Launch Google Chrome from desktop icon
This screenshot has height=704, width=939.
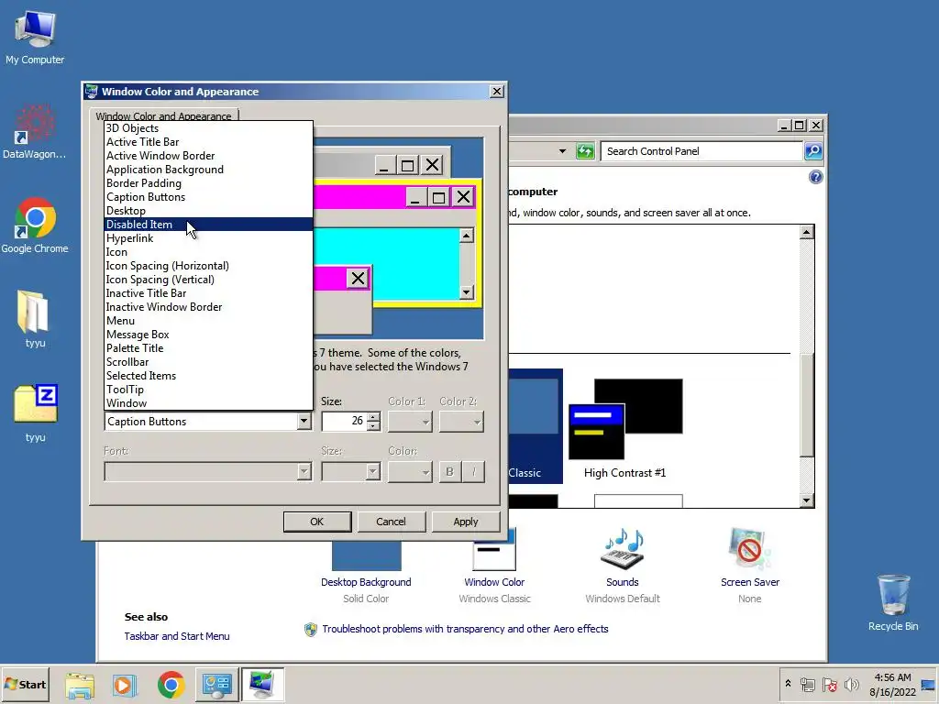pyautogui.click(x=35, y=225)
